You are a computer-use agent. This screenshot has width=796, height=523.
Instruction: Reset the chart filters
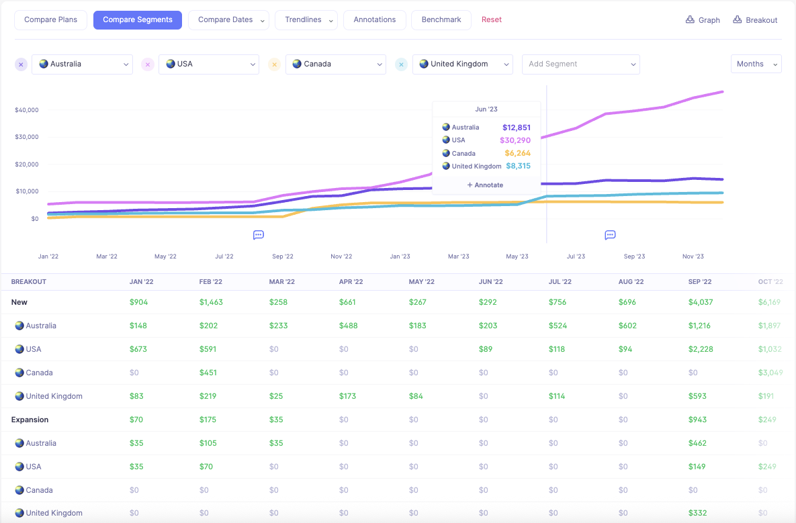point(492,19)
